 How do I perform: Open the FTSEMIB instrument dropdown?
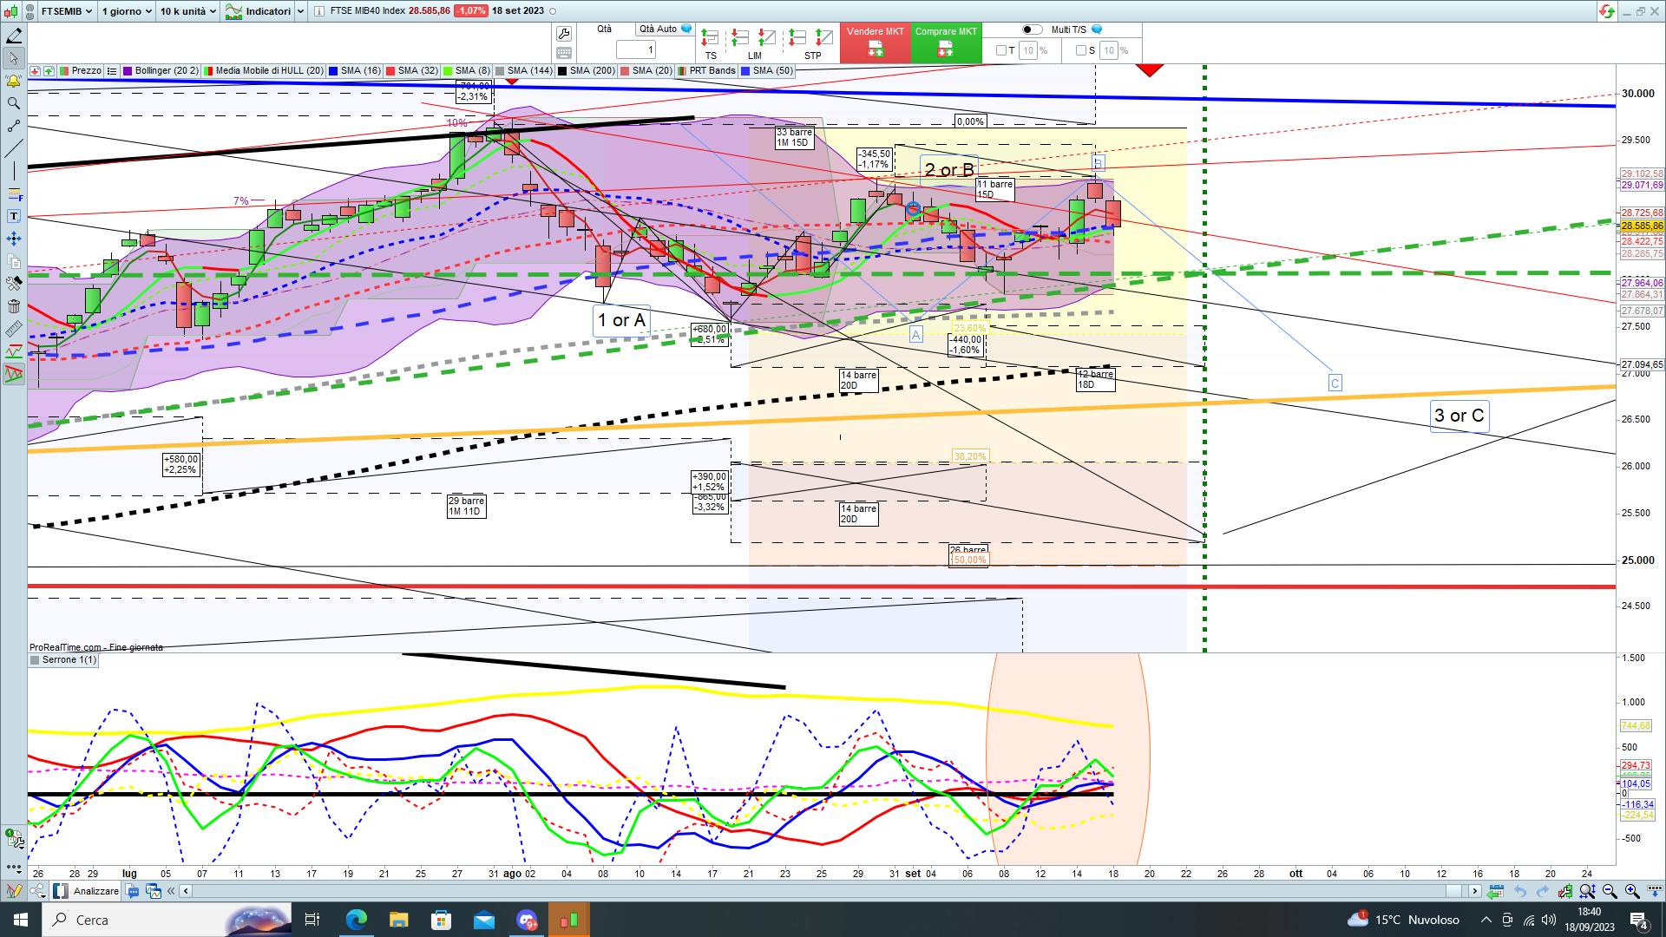[67, 11]
